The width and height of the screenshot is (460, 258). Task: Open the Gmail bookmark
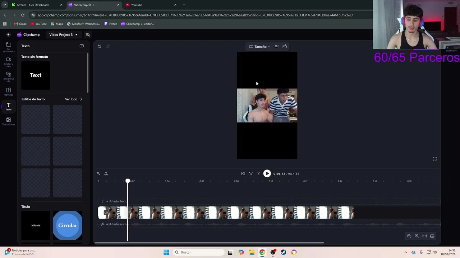pyautogui.click(x=20, y=24)
